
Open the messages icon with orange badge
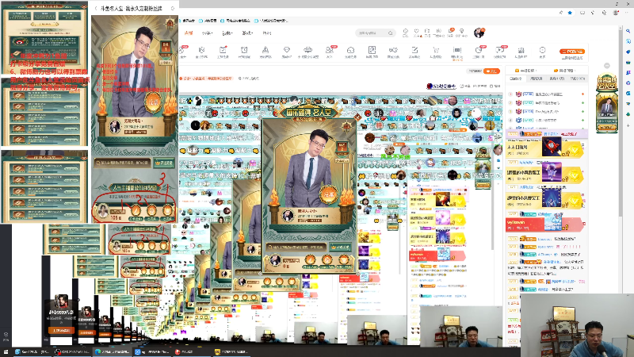pos(450,33)
